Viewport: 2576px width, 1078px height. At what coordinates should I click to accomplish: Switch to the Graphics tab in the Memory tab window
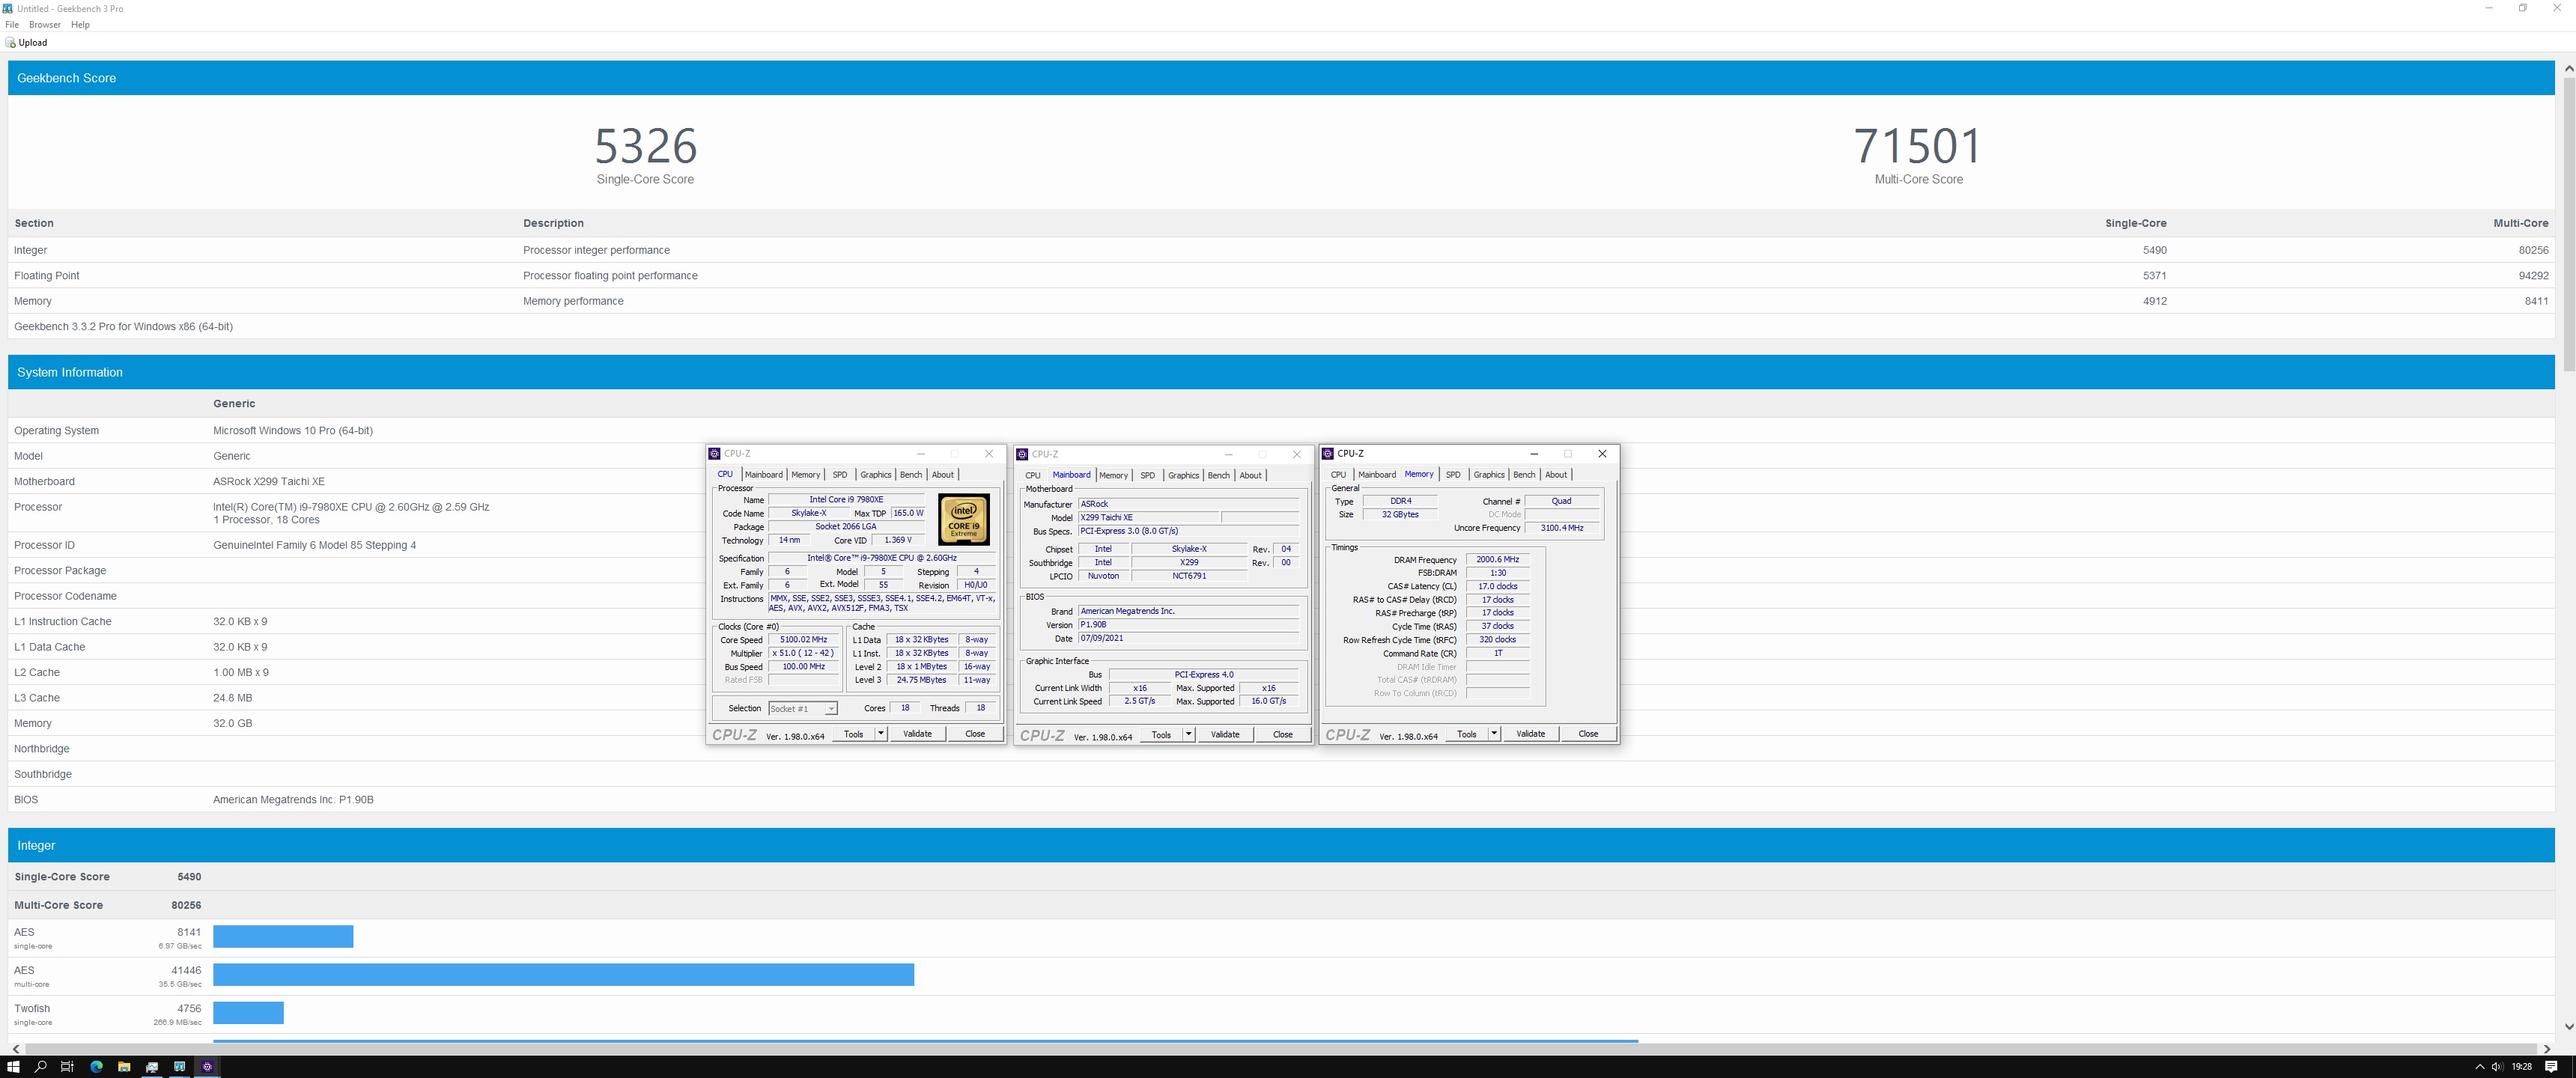tap(1489, 475)
